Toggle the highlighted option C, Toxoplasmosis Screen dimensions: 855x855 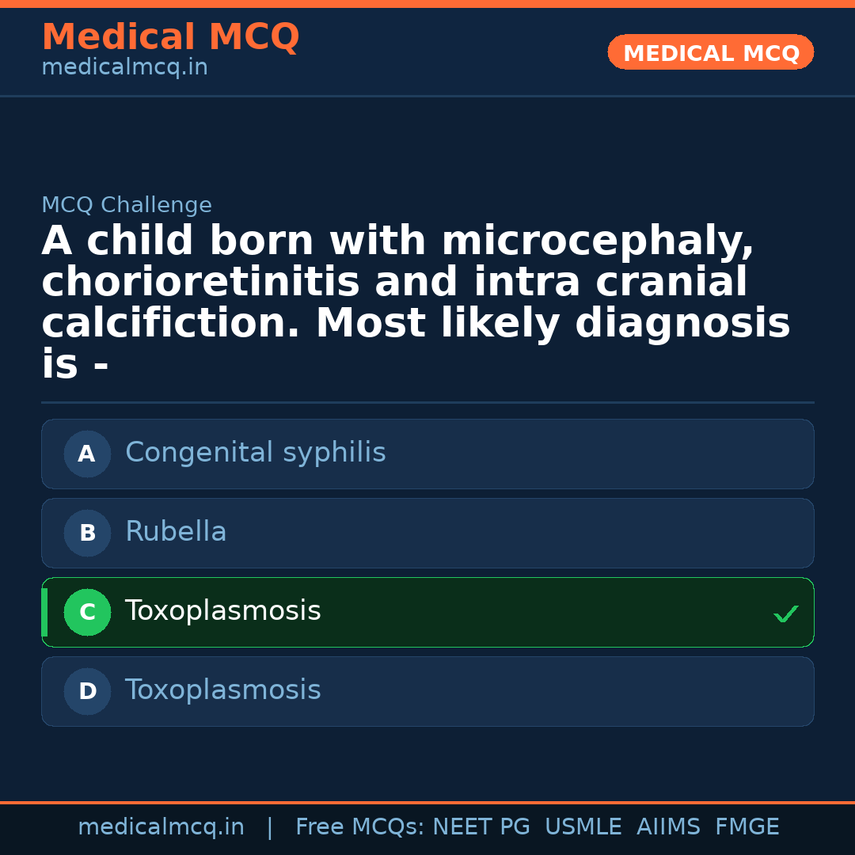tap(427, 612)
